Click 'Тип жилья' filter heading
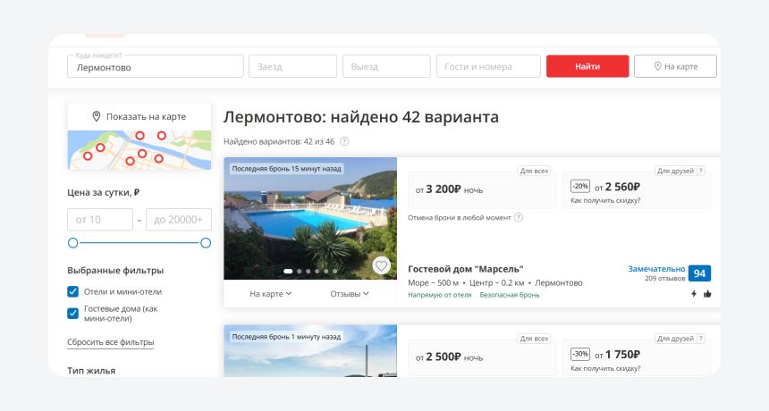769x411 pixels. click(91, 371)
